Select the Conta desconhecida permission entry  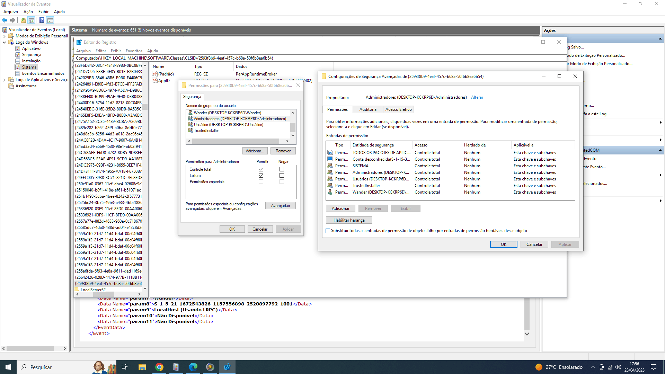tap(450, 159)
